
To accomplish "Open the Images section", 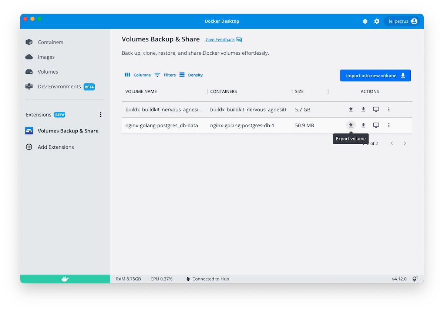I will pyautogui.click(x=47, y=57).
